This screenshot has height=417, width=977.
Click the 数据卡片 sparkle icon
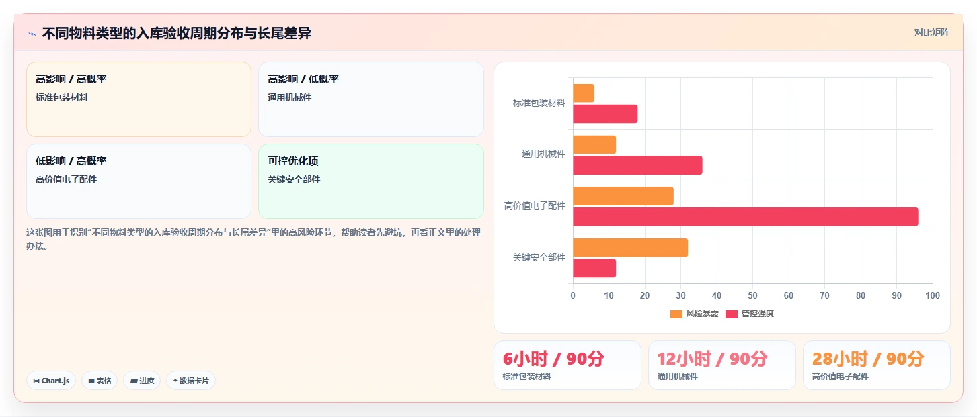pos(175,381)
